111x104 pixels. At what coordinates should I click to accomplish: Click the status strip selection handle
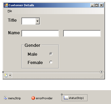coord(3,72)
